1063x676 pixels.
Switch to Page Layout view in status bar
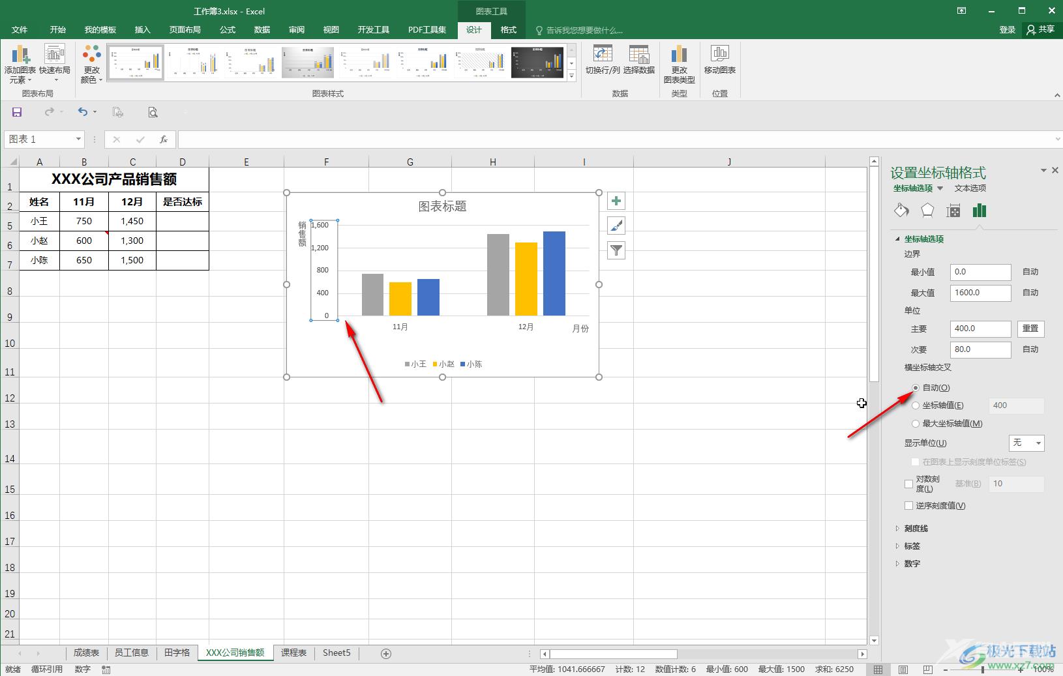coord(903,669)
